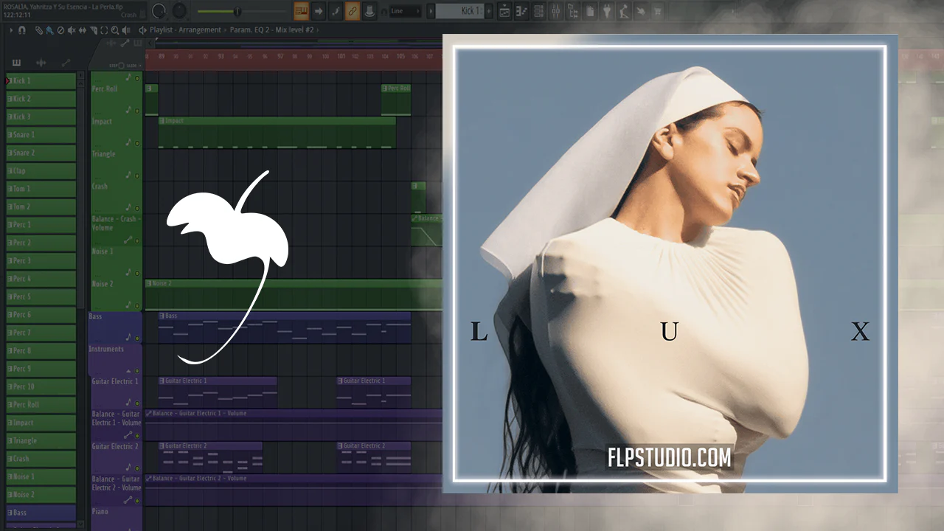Jump to bar 101 on the timeline ruler

tap(341, 56)
